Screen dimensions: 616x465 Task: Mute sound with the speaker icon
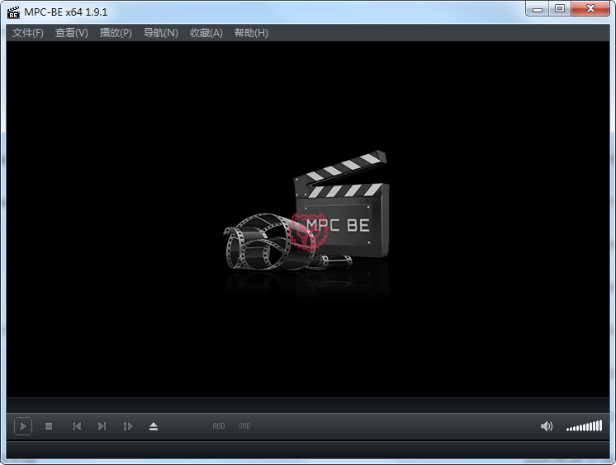(x=547, y=426)
